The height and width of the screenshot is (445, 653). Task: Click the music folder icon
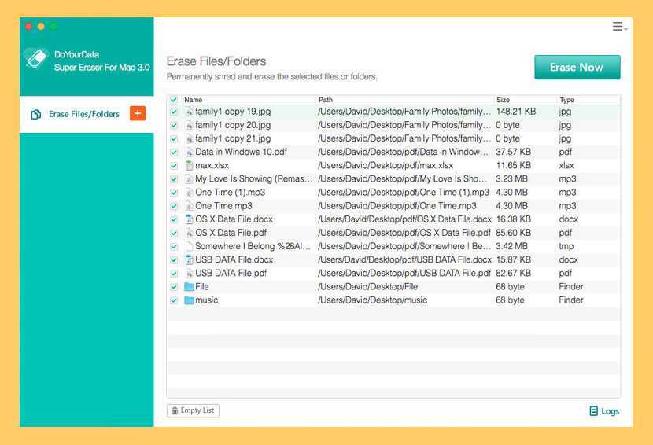(x=189, y=300)
